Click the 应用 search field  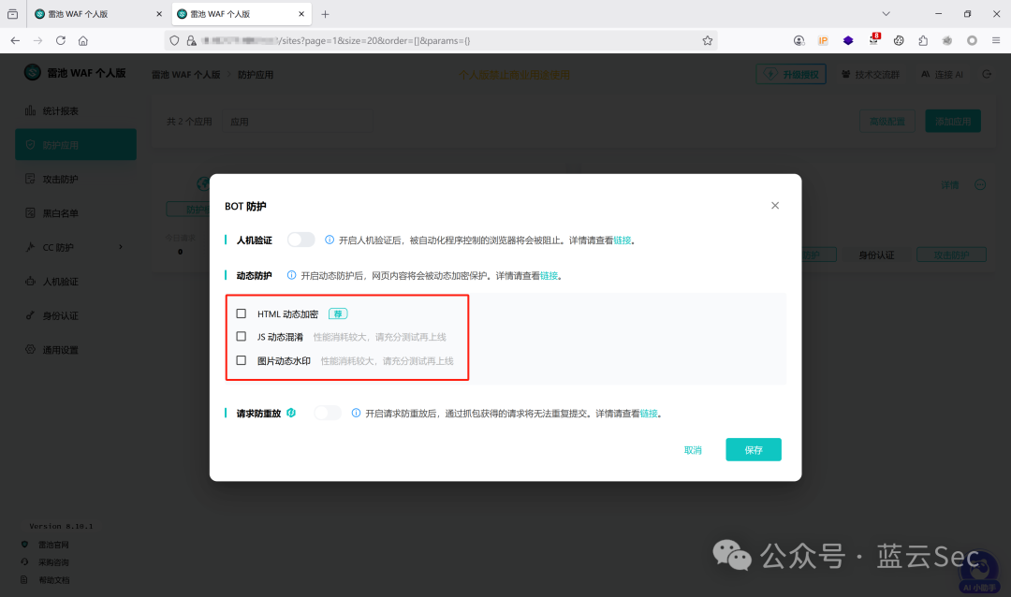(298, 122)
